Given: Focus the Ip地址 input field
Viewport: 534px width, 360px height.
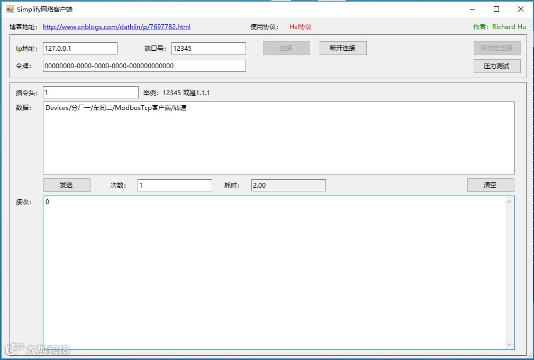Looking at the screenshot, I should tap(80, 48).
